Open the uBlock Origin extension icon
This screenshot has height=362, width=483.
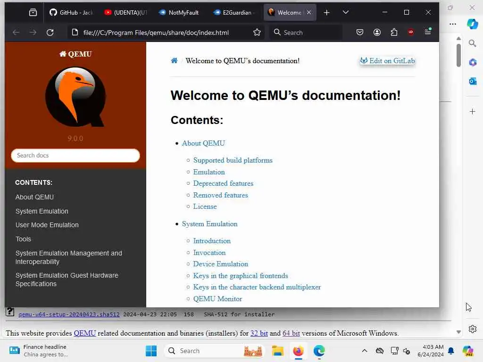point(411,32)
